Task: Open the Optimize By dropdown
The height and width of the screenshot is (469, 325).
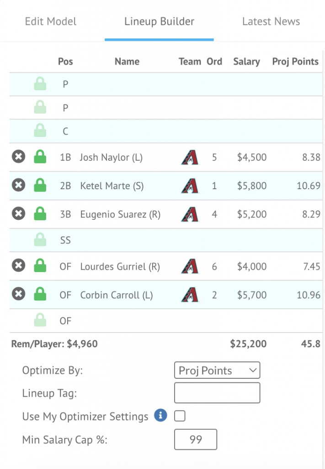Action: coord(217,370)
